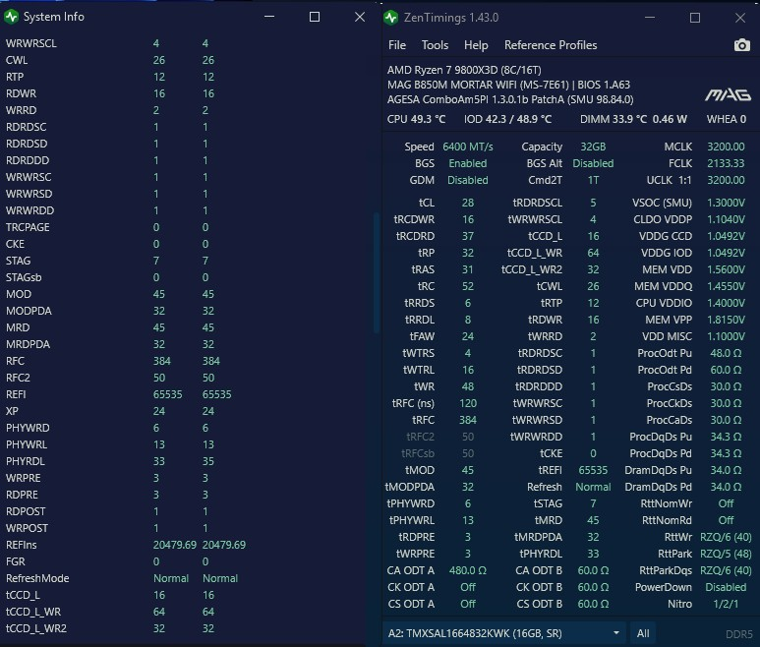This screenshot has width=760, height=647.
Task: Click the ZenTimings app logo icon
Action: [390, 18]
